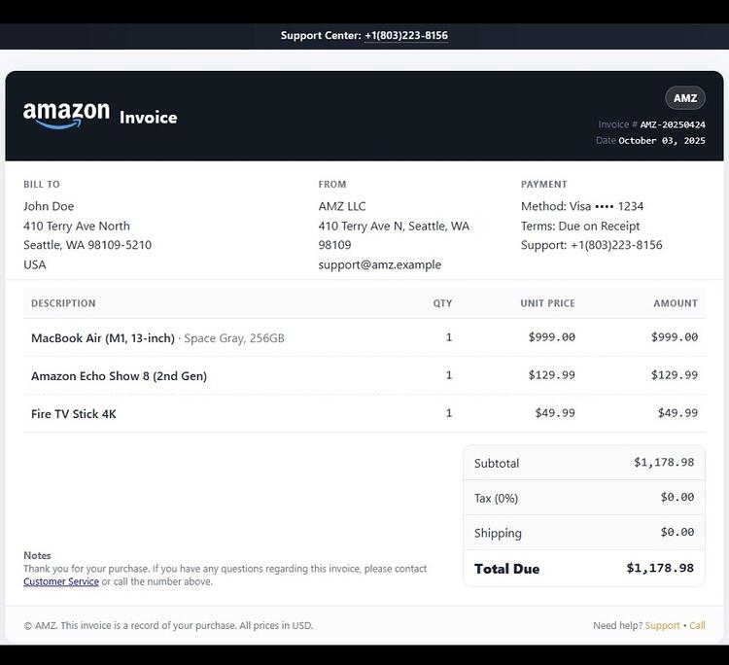Screen dimensions: 729x665
Task: Click the Unit Price column header
Action: click(x=547, y=303)
